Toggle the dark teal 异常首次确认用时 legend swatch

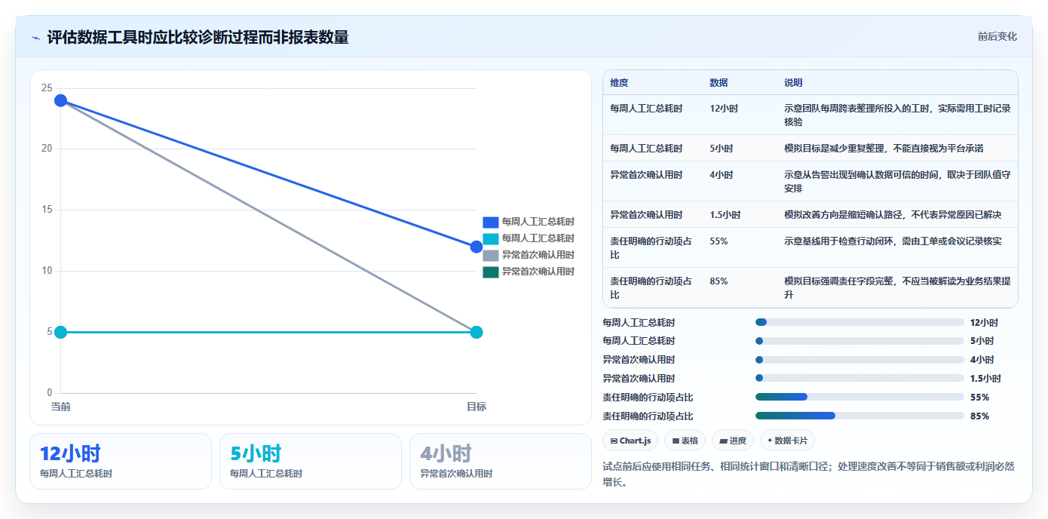click(491, 272)
